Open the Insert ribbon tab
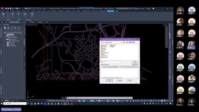199x112 pixels. tap(7, 11)
